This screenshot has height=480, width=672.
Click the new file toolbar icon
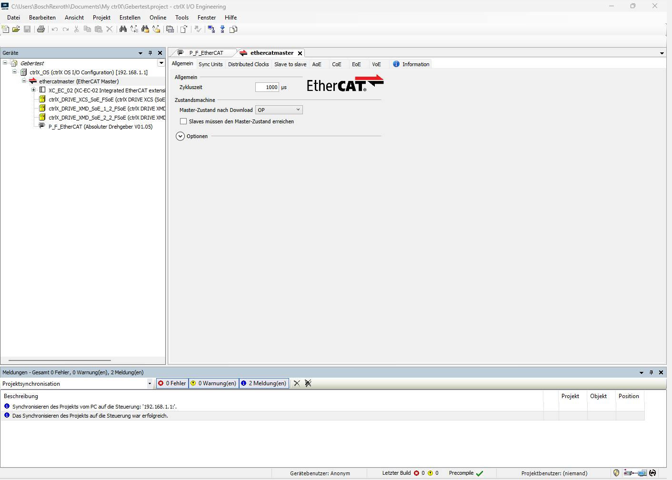(5, 30)
